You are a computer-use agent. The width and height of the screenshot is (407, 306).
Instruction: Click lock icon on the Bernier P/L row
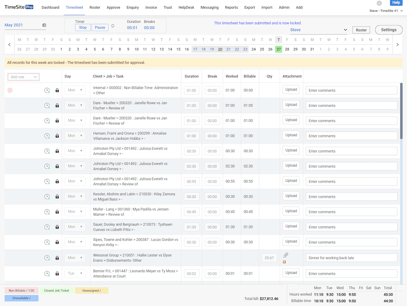point(57,273)
